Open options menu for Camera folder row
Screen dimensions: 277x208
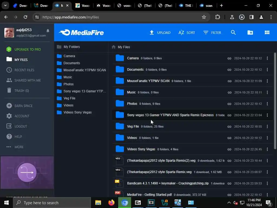(x=267, y=58)
